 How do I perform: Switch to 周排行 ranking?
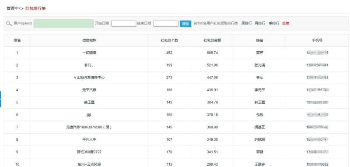[x=247, y=23]
